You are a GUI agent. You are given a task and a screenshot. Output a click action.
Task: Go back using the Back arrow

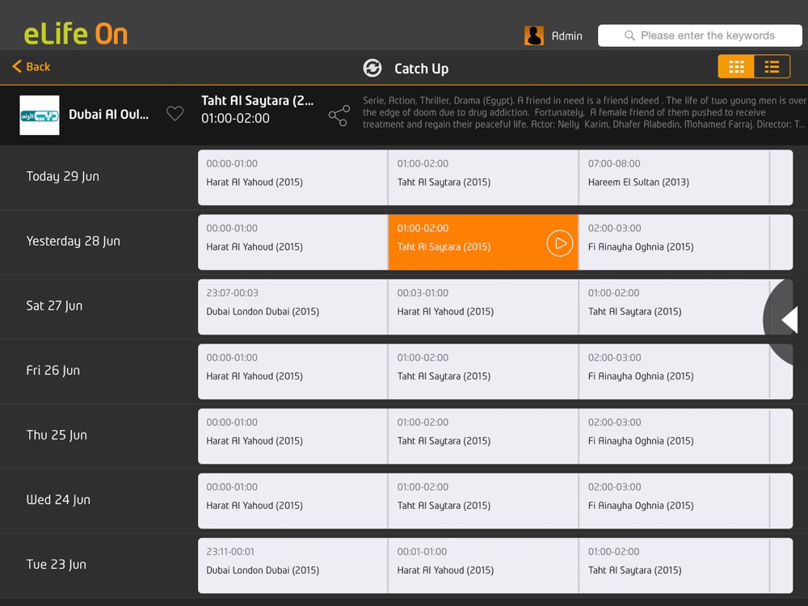tap(31, 66)
